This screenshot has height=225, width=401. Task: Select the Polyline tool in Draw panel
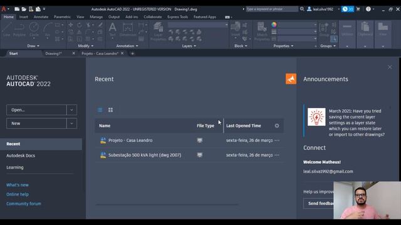click(x=19, y=29)
